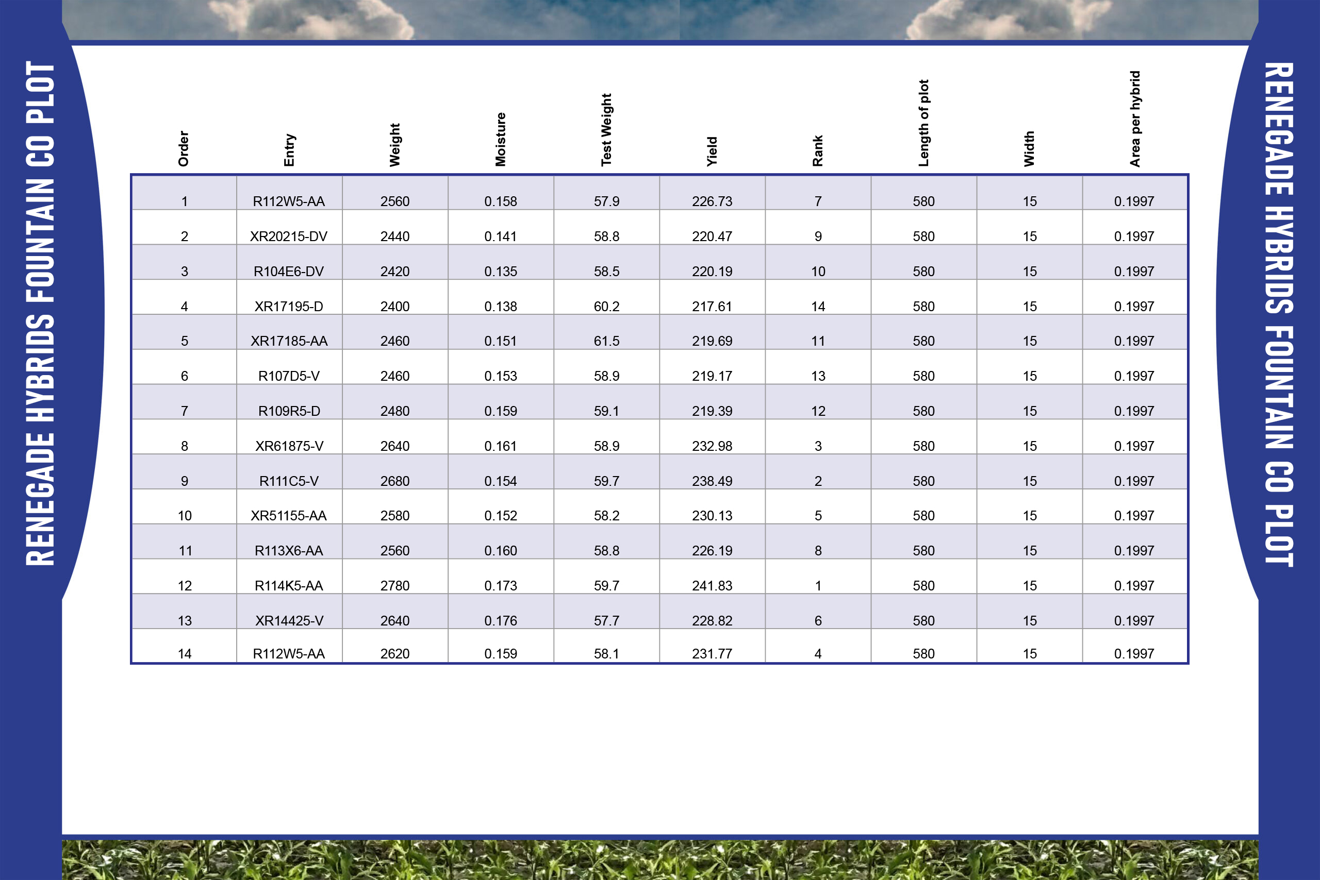
Task: Click the Order column header
Action: click(x=184, y=149)
